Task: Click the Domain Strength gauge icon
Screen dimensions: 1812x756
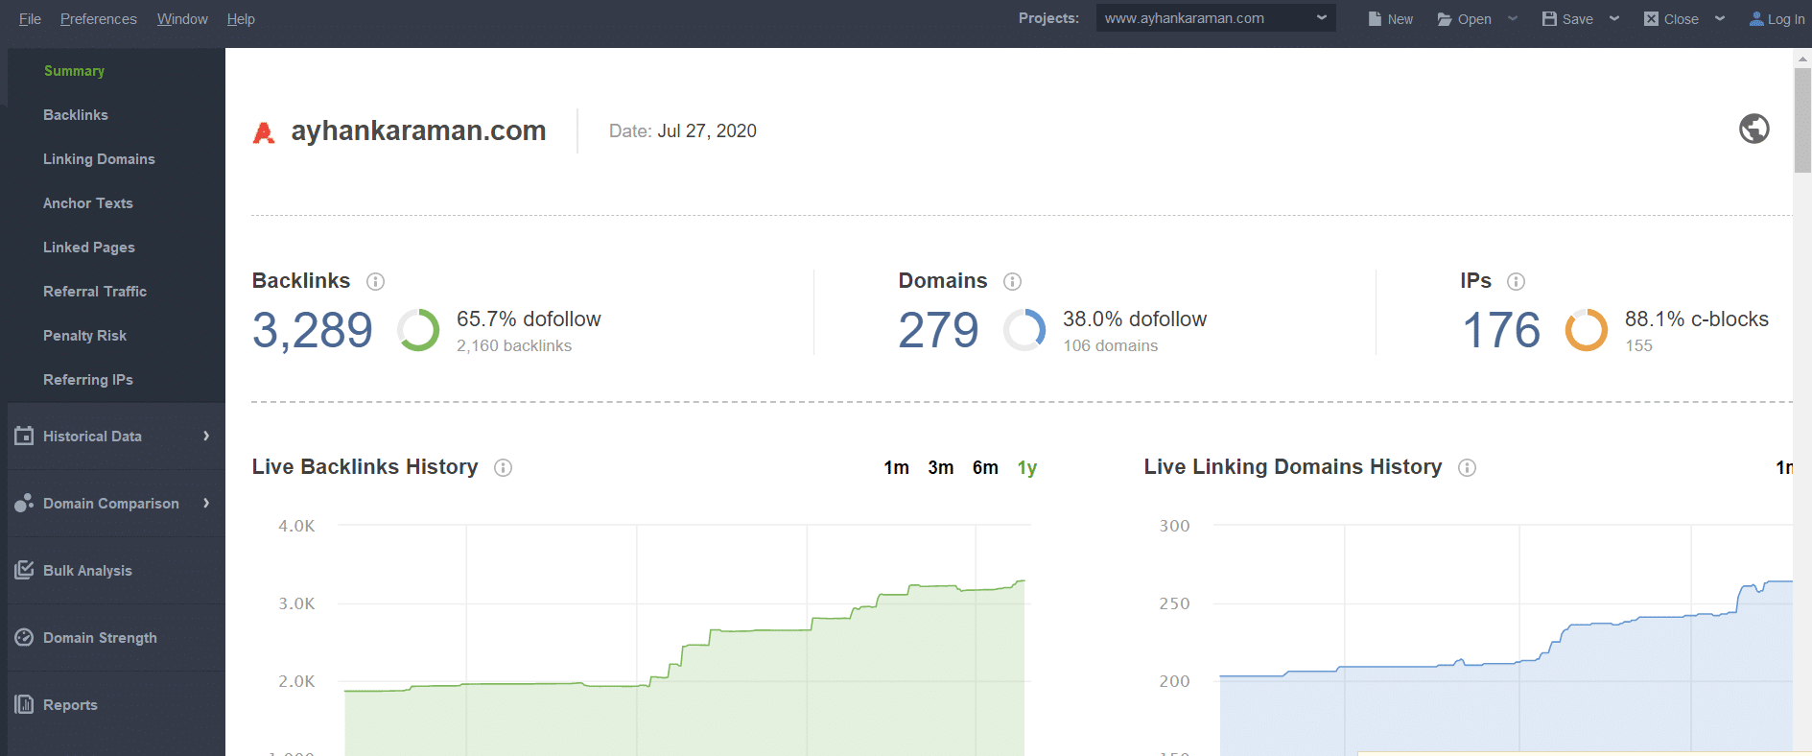Action: (24, 637)
